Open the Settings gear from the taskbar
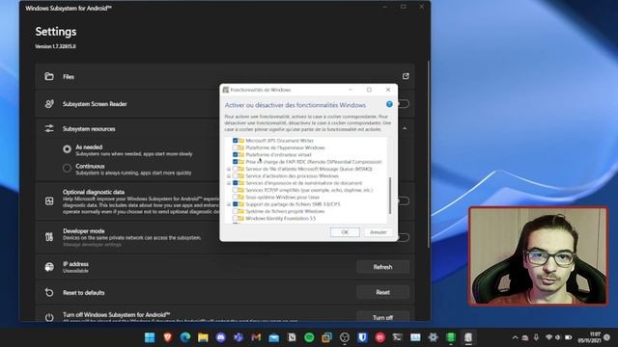Viewport: 618px width, 347px height. click(x=433, y=337)
